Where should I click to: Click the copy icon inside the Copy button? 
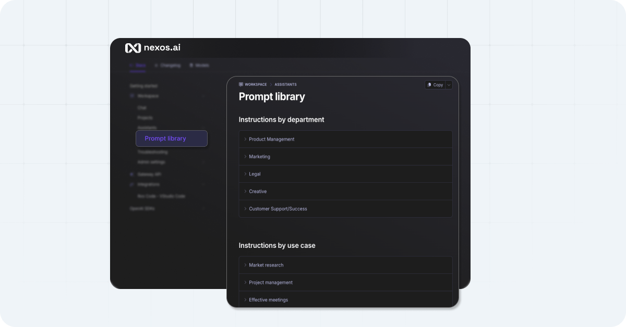(x=430, y=84)
